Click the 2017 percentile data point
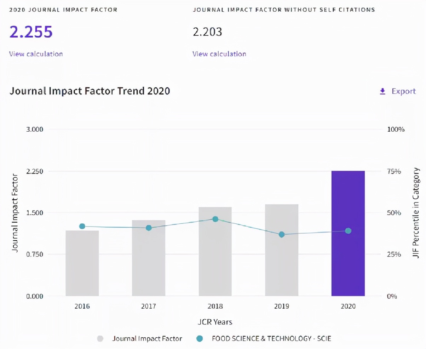Viewport: 426px width, 349px height. tap(149, 228)
